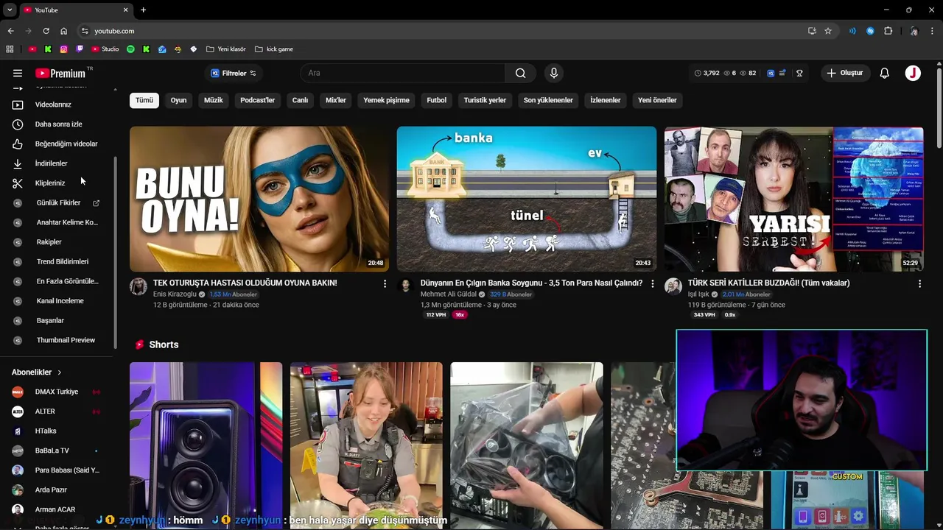Open site information icon beside URL

tap(85, 31)
